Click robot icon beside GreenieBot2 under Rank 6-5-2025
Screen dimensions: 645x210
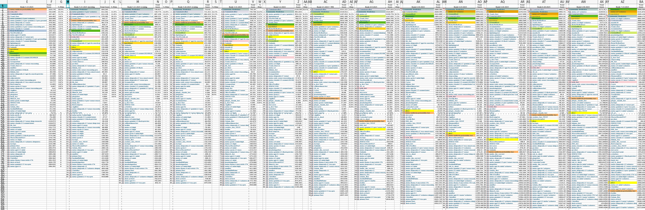[x=312, y=14]
